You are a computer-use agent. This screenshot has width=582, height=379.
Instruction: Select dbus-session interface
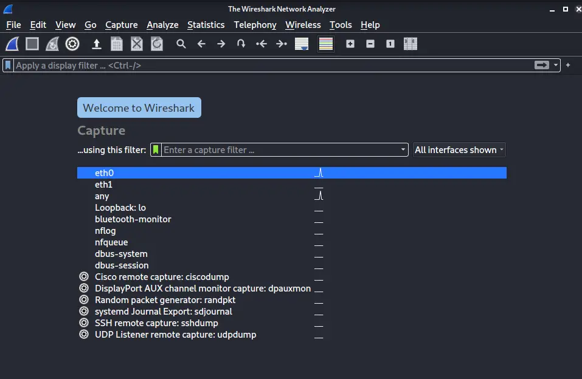click(292, 265)
